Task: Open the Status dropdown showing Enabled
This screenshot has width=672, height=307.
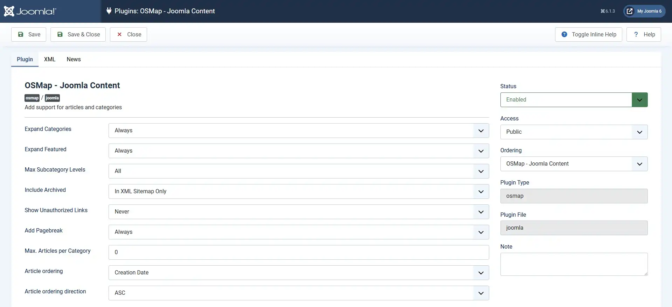Action: [574, 100]
